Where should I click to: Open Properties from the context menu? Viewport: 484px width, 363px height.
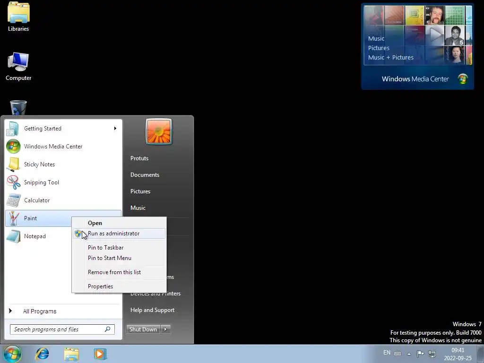119,286
